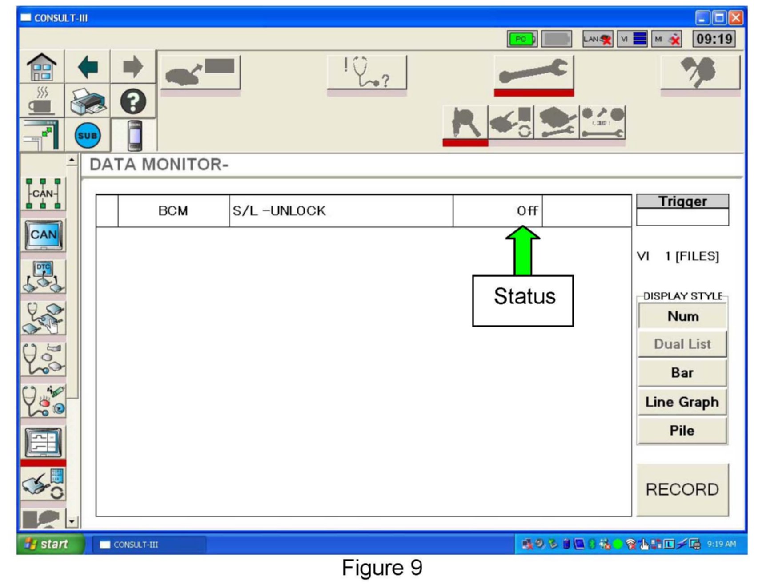The image size is (758, 585).
Task: Click the 9:19 AM taskbar clock
Action: point(721,544)
